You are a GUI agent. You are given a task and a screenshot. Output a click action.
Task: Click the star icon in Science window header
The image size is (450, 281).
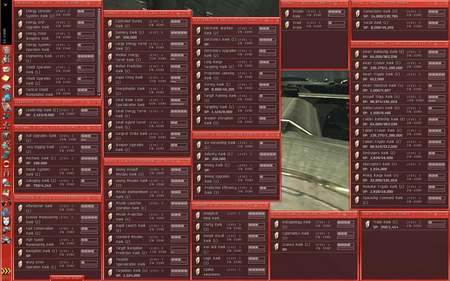click(x=339, y=214)
